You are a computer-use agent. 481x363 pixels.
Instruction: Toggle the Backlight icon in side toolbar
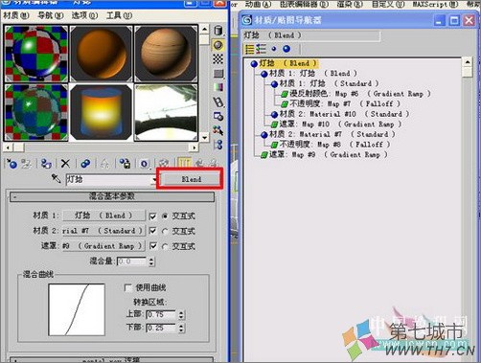218,45
